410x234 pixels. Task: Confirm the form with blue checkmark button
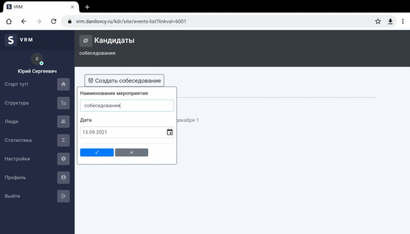pyautogui.click(x=97, y=153)
